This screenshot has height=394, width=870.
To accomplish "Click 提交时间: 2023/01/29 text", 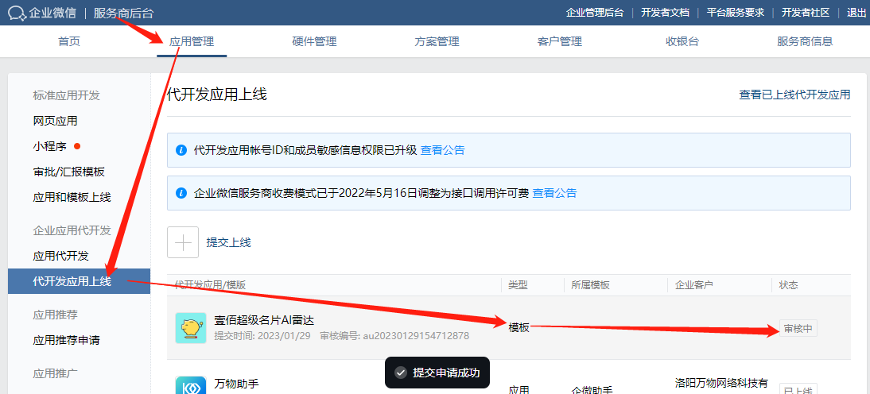I will (262, 336).
